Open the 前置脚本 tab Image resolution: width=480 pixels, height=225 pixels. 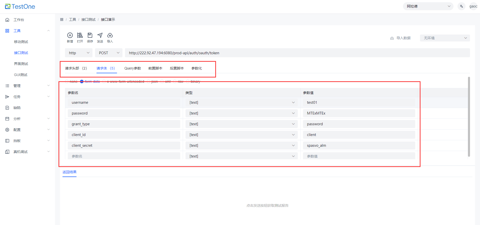click(x=155, y=68)
